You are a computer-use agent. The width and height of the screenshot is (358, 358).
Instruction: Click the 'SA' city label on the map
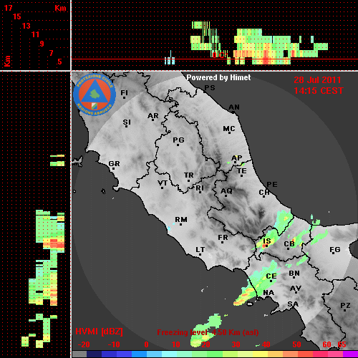(x=293, y=304)
